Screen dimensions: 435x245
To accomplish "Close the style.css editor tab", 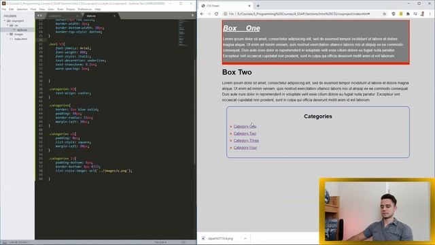I will pos(114,16).
